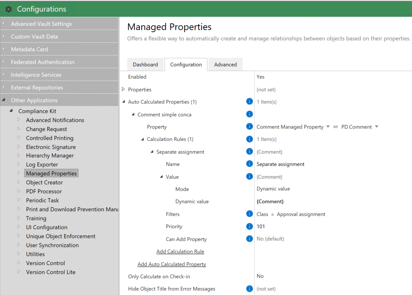Click info icon for Can Add Property
This screenshot has width=412, height=295.
[249, 238]
